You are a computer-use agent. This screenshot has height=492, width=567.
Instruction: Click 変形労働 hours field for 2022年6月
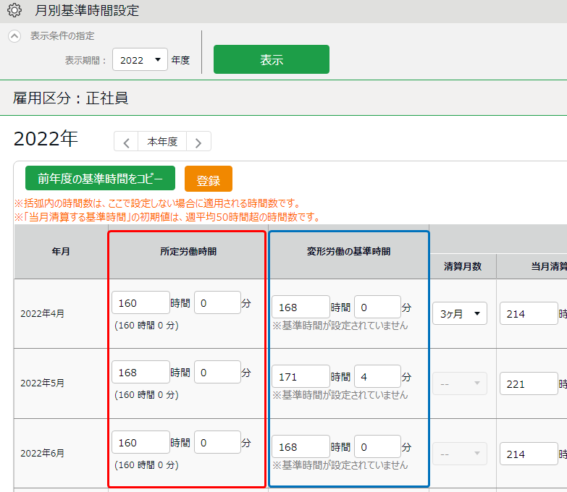(301, 446)
